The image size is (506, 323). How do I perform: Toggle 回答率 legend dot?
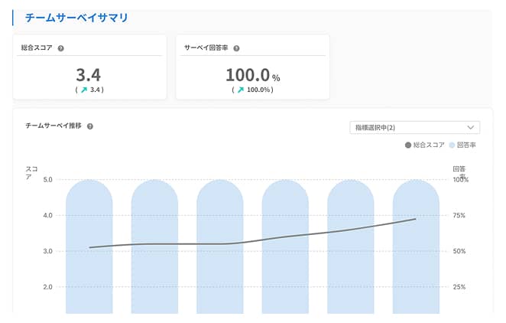452,145
